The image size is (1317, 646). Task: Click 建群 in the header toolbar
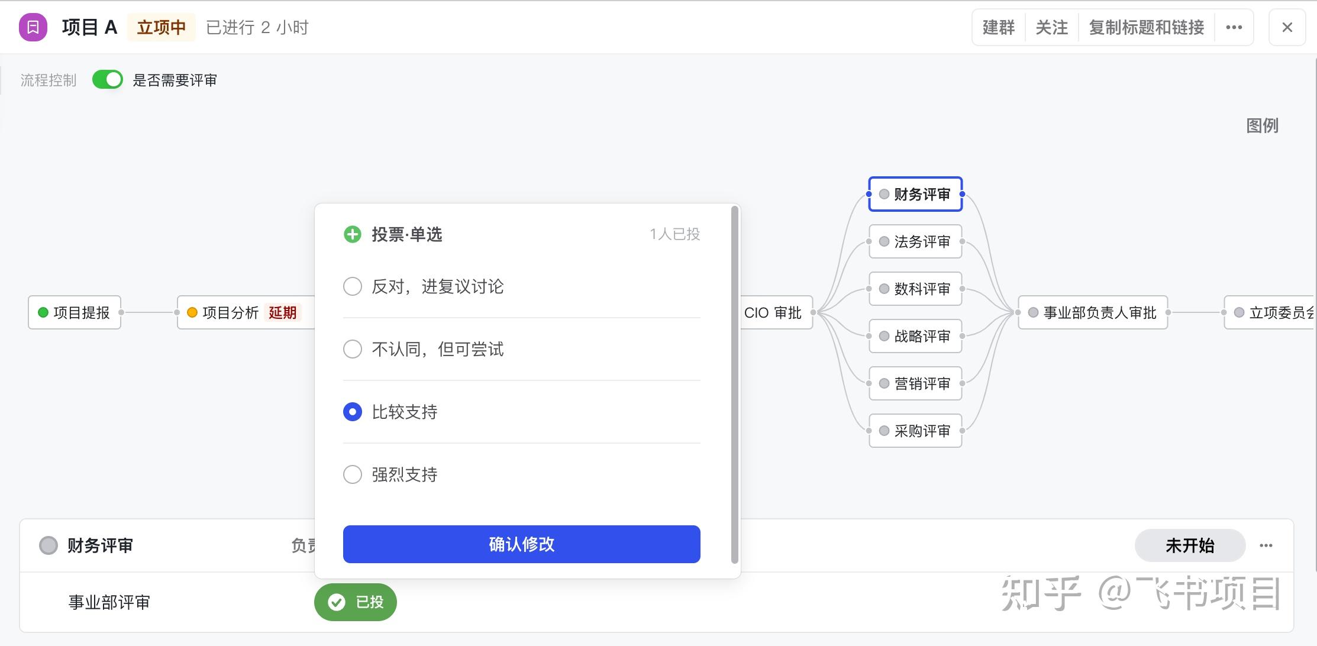point(998,27)
